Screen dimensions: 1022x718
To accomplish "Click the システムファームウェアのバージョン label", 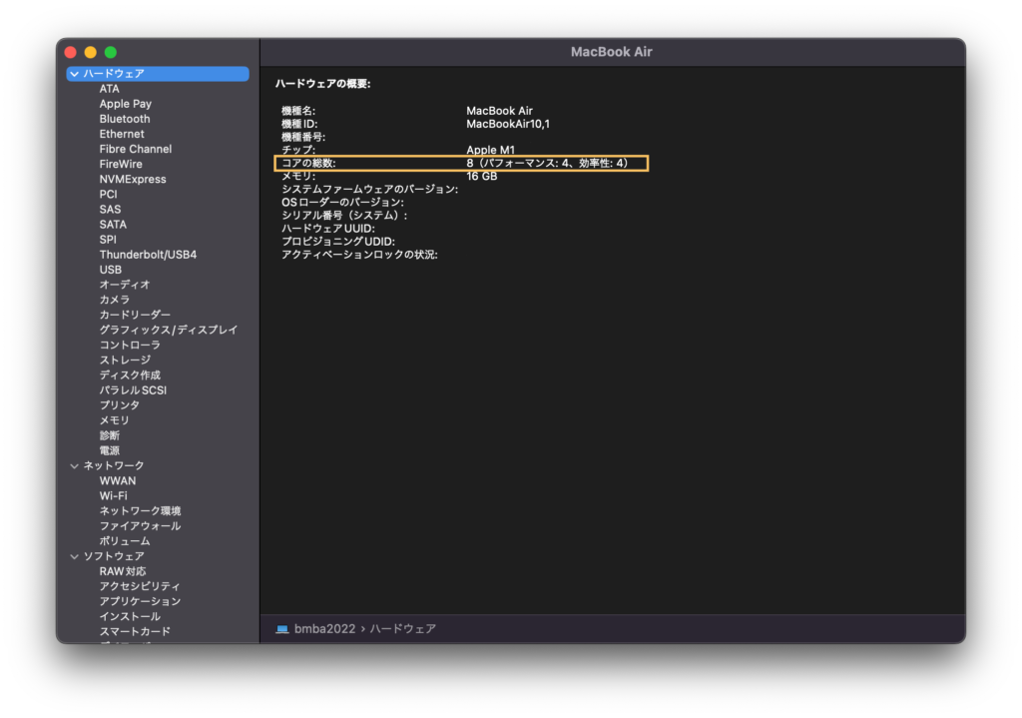I will [369, 189].
